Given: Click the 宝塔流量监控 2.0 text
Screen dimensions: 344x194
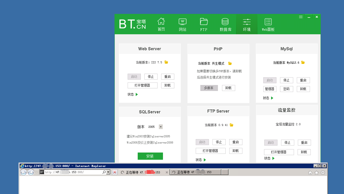Looking at the screenshot, I should [288, 124].
